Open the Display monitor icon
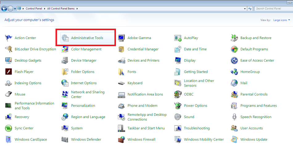The height and width of the screenshot is (162, 293). [x=178, y=60]
